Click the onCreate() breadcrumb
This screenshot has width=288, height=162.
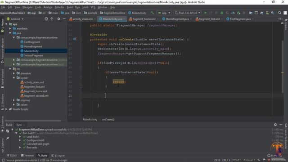(108, 119)
